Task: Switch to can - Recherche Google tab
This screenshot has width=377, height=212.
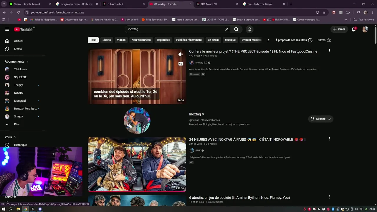Action: pyautogui.click(x=264, y=4)
